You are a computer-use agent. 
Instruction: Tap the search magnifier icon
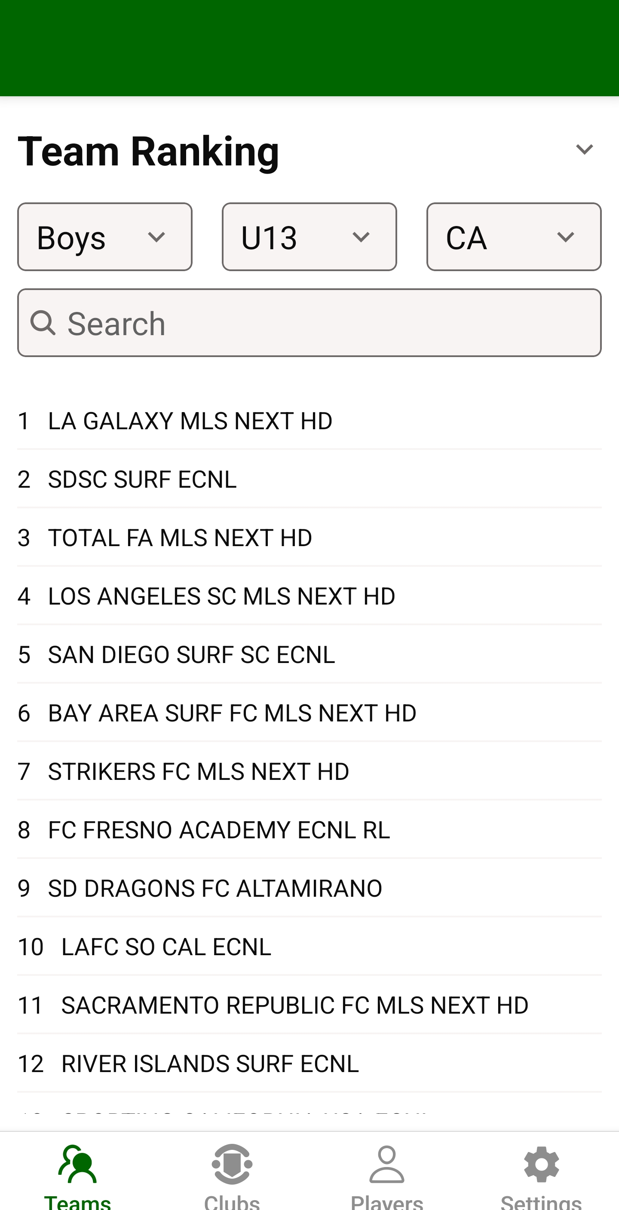pyautogui.click(x=43, y=323)
